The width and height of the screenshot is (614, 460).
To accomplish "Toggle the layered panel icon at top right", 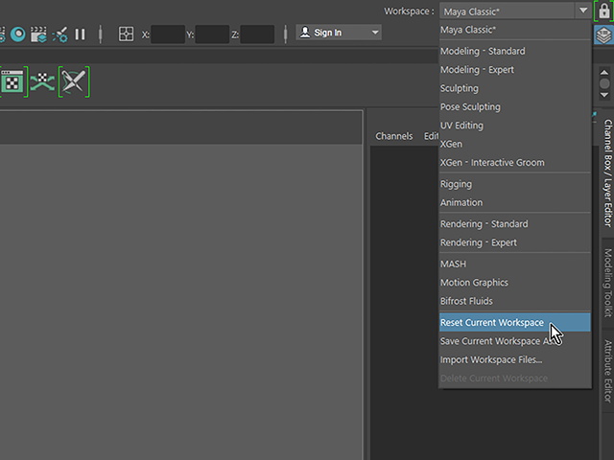I will [603, 35].
